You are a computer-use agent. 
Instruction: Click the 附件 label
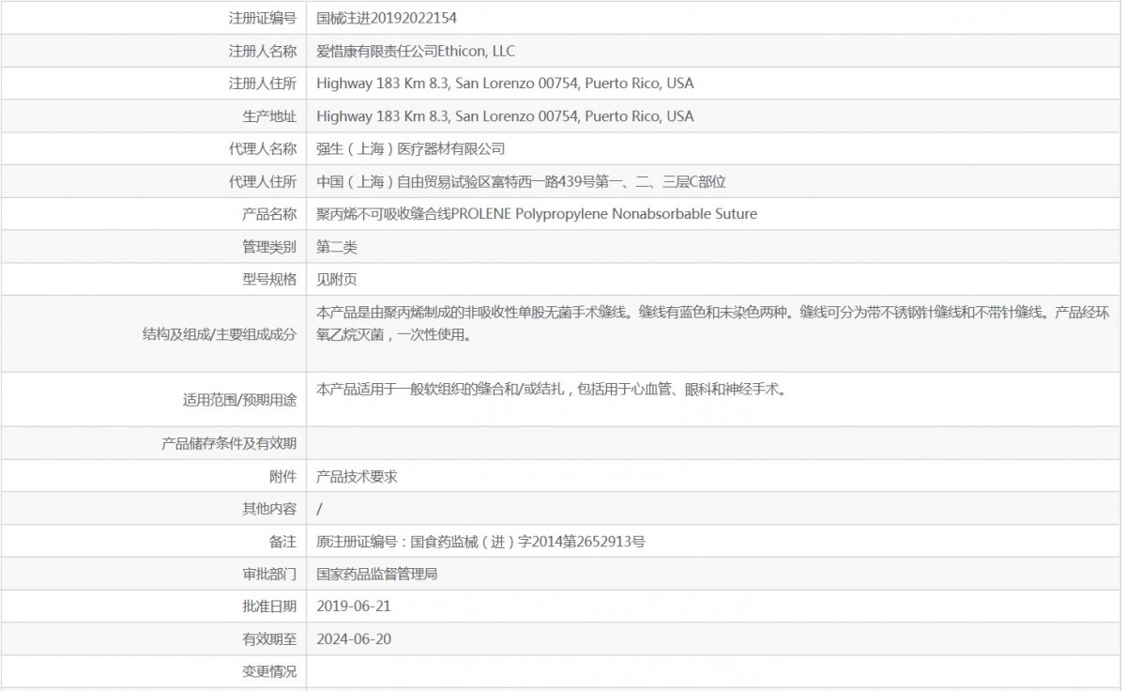[283, 476]
